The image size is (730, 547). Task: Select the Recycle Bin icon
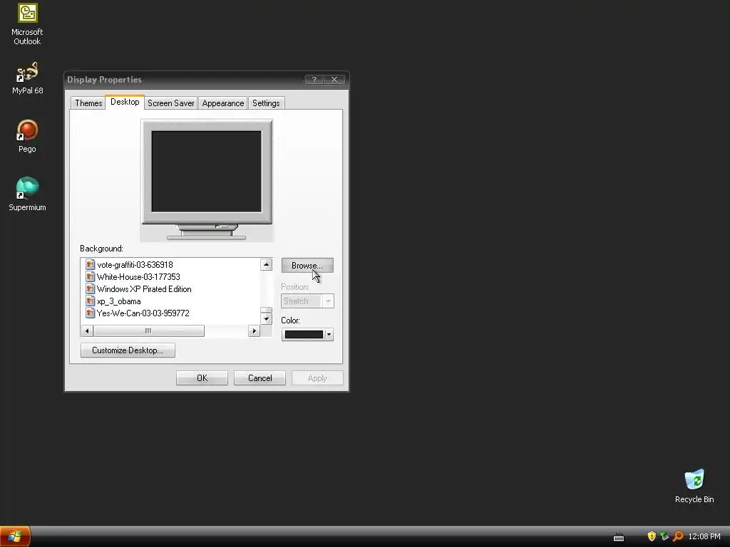coord(694,486)
